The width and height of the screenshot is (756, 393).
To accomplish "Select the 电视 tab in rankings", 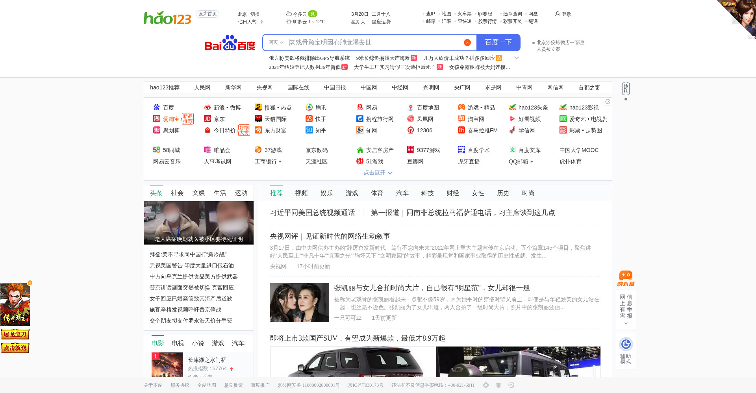I will (178, 343).
